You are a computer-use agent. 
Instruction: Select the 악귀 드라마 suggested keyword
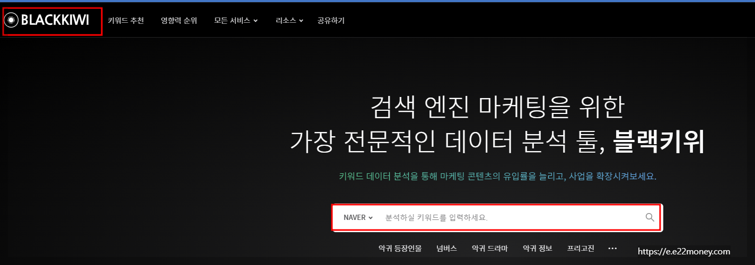click(489, 248)
